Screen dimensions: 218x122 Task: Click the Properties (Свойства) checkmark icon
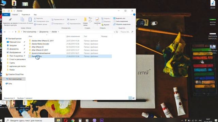97,20
